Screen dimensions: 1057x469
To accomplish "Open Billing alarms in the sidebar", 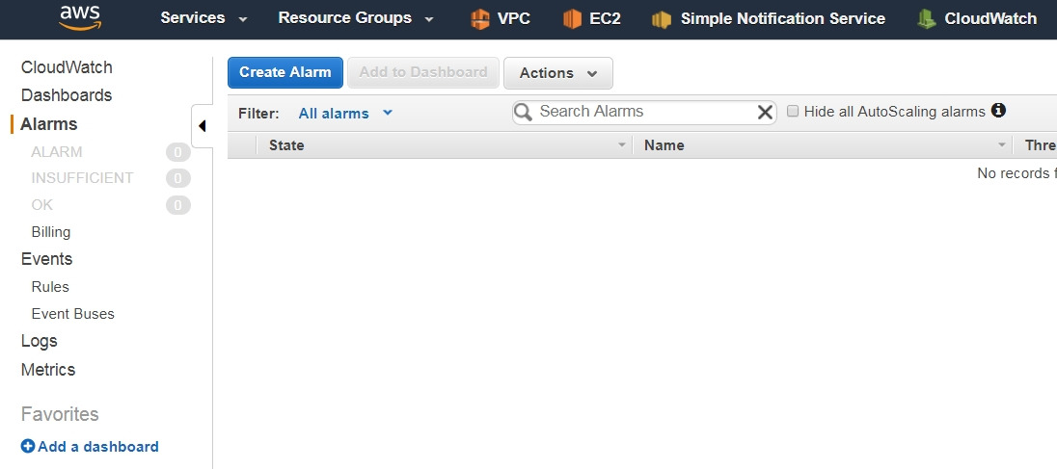I will coord(51,231).
